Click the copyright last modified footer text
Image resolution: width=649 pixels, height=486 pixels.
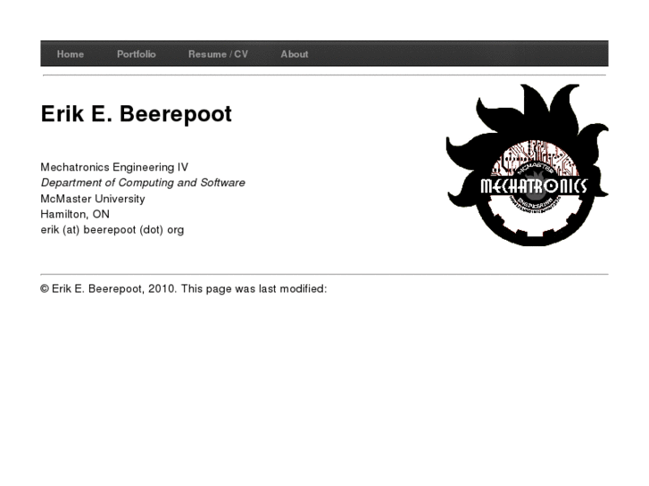pos(184,289)
